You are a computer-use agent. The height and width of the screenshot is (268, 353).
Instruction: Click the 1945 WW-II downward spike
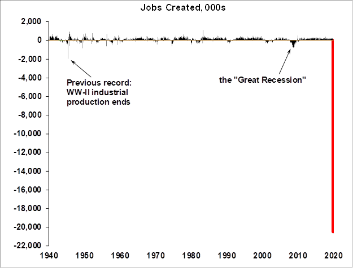68,50
